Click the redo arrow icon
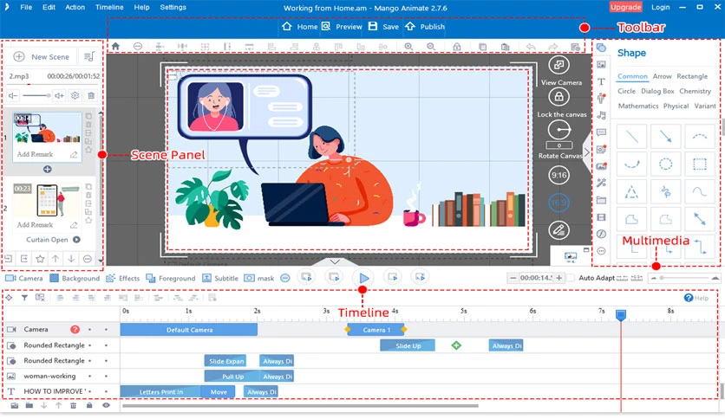 coord(553,47)
